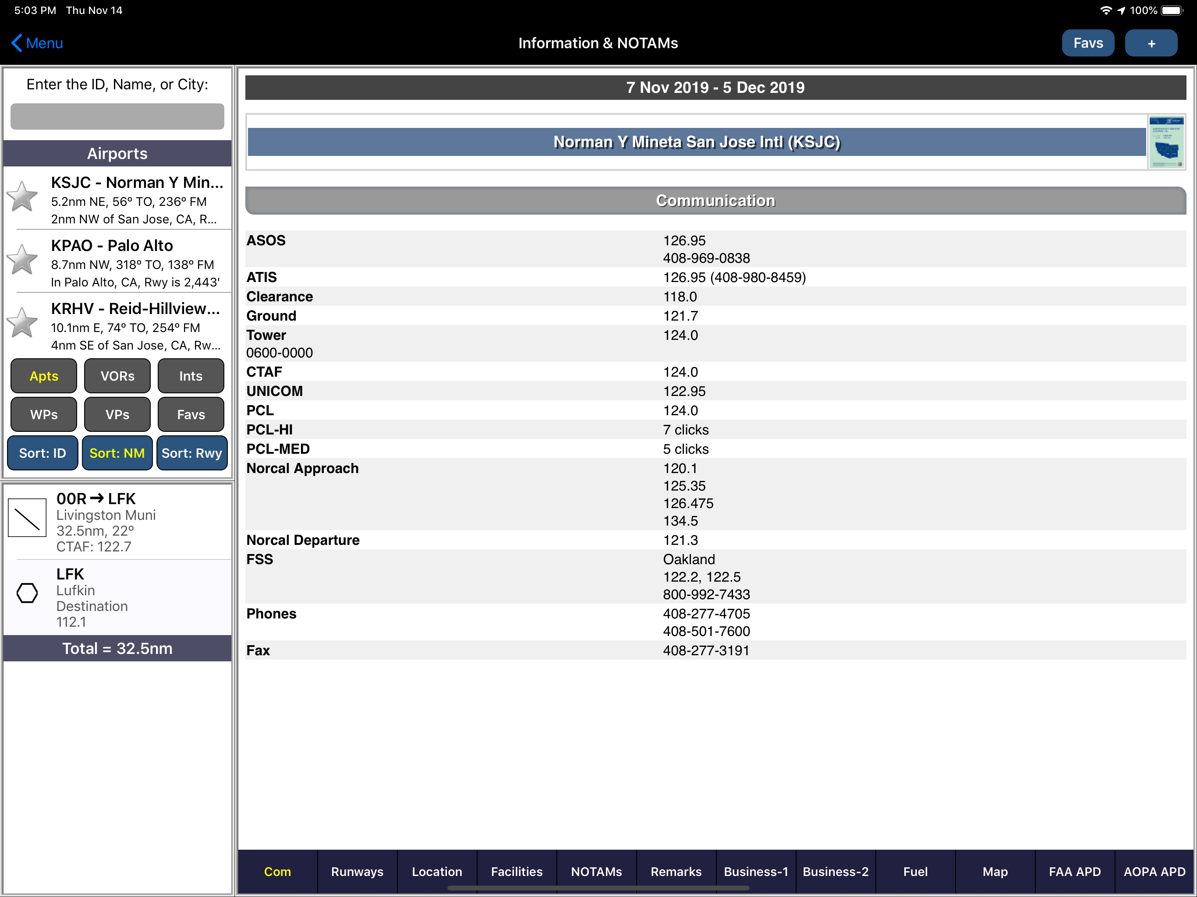Switch to the Runways tab
The image size is (1197, 897).
tap(357, 872)
